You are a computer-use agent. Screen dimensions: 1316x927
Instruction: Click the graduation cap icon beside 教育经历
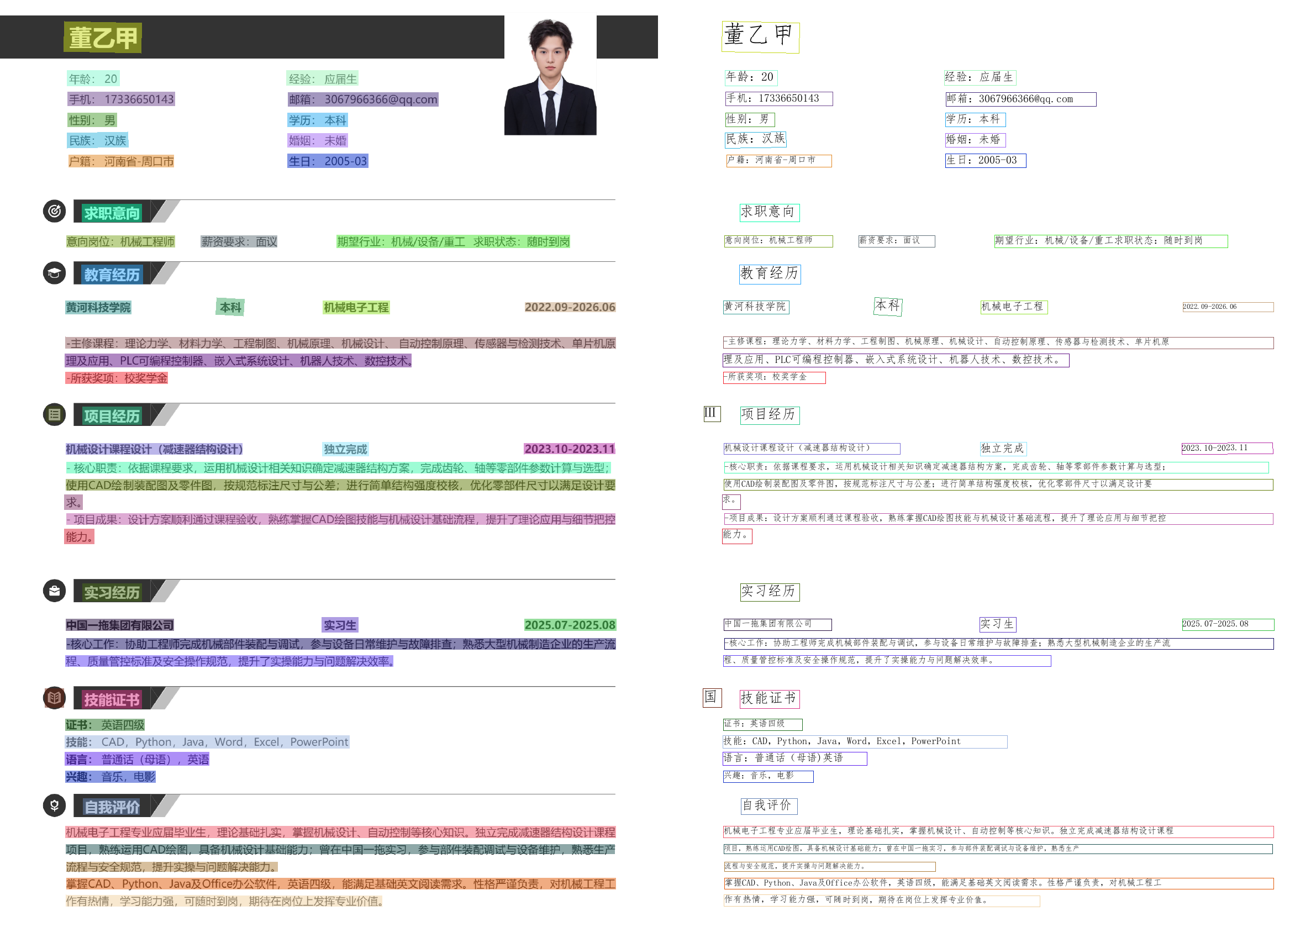(x=55, y=273)
